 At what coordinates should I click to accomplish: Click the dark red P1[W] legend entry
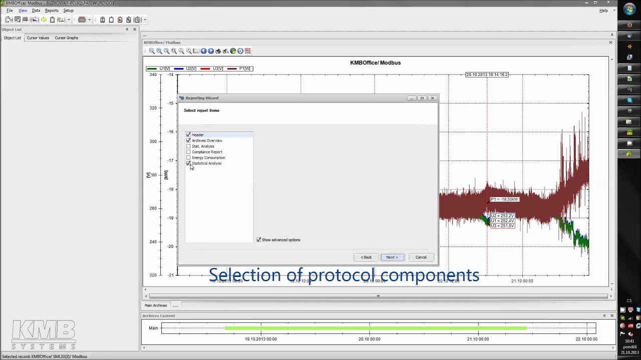point(239,68)
